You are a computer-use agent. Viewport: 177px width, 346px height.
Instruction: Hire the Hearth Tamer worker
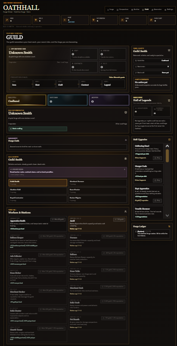(51, 328)
